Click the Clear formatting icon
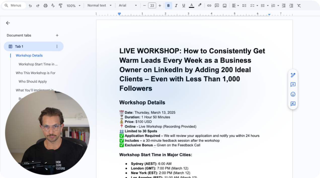Screen dimensions: 320x178 pyautogui.click(x=299, y=6)
